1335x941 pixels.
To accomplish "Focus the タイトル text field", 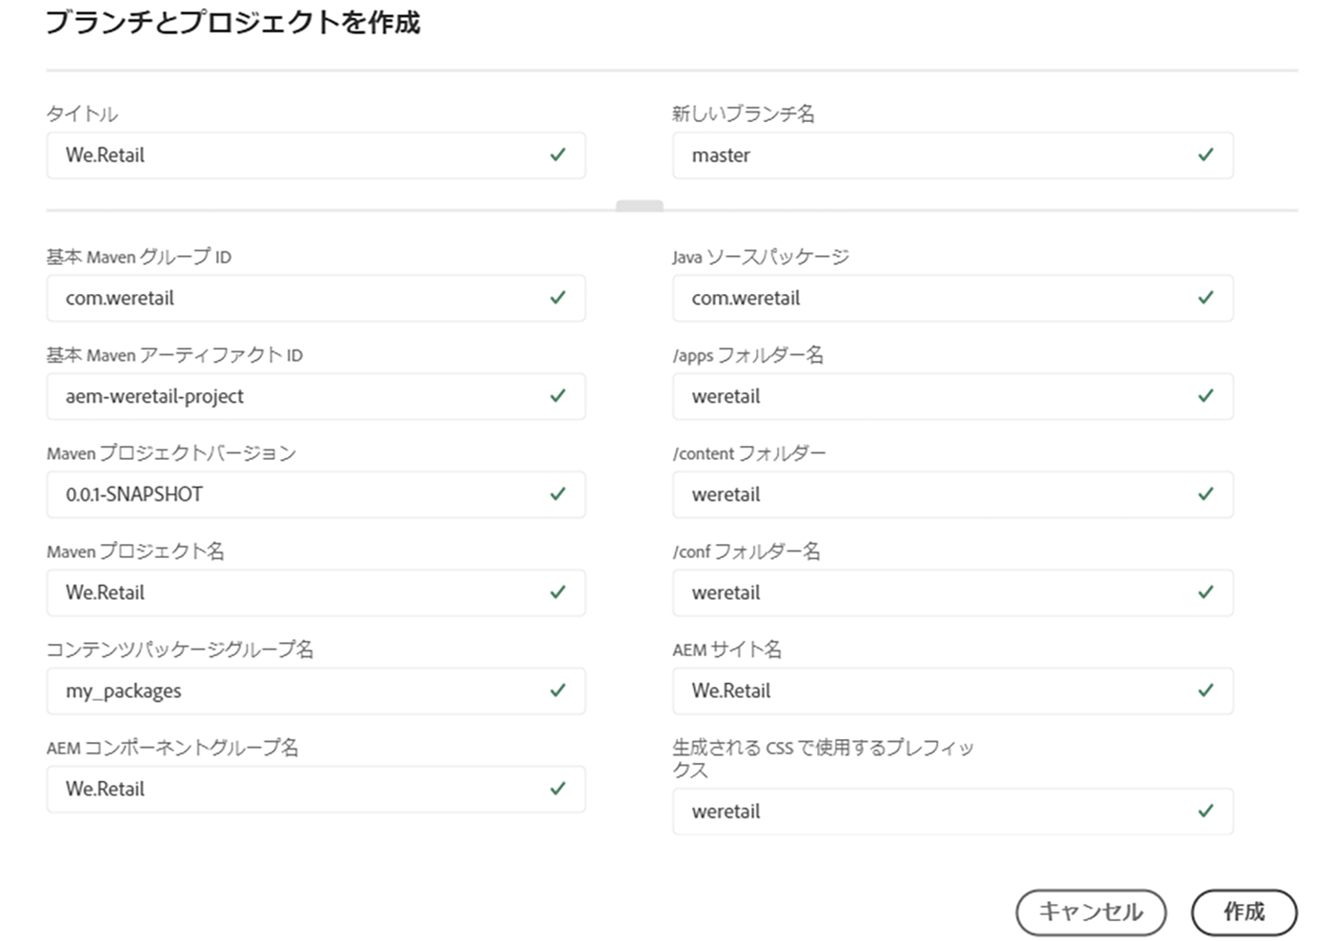I will [295, 155].
